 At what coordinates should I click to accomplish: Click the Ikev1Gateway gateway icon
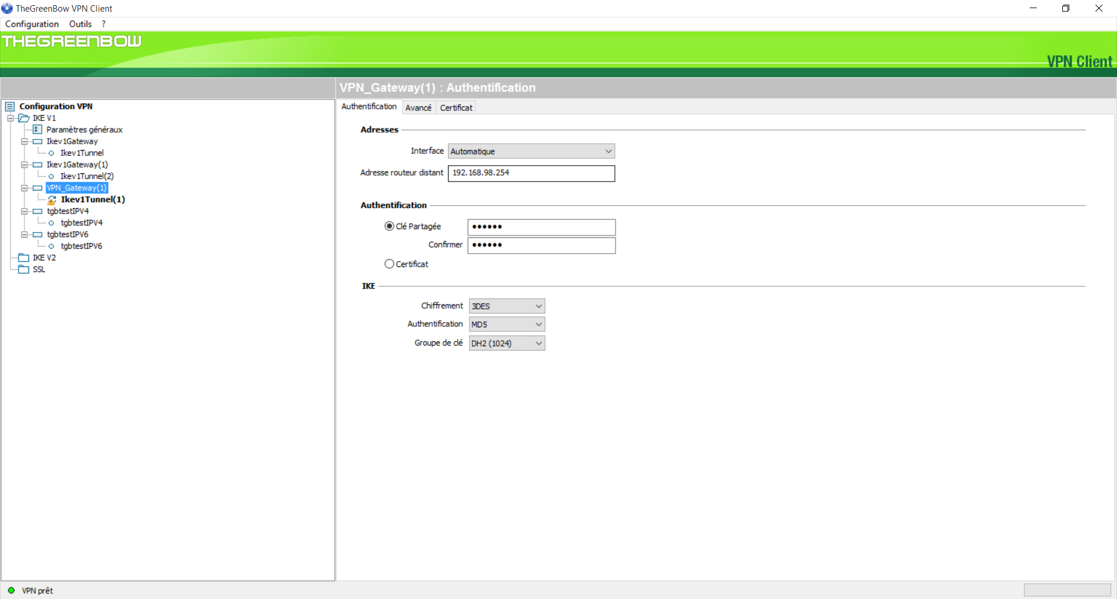[38, 141]
